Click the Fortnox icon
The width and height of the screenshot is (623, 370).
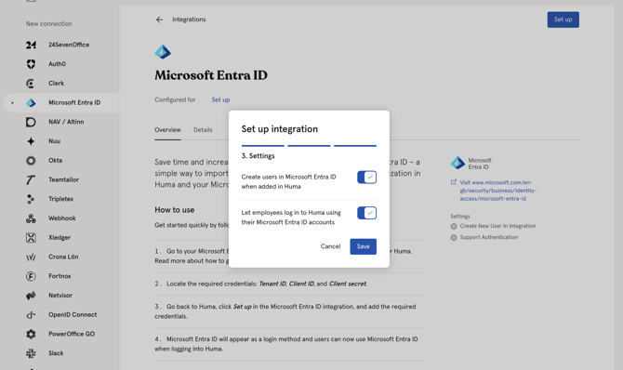tap(31, 276)
